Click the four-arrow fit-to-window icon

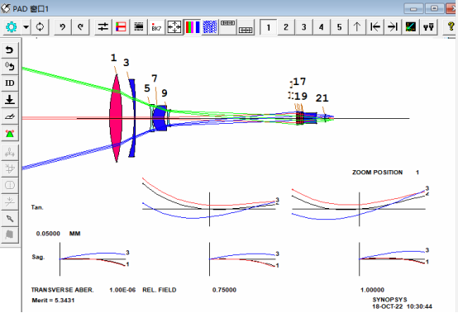pyautogui.click(x=174, y=27)
